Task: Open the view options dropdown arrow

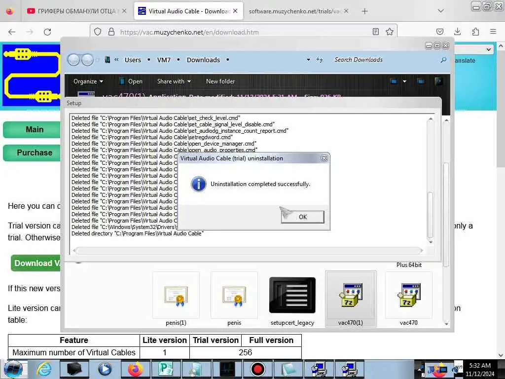Action: point(404,81)
